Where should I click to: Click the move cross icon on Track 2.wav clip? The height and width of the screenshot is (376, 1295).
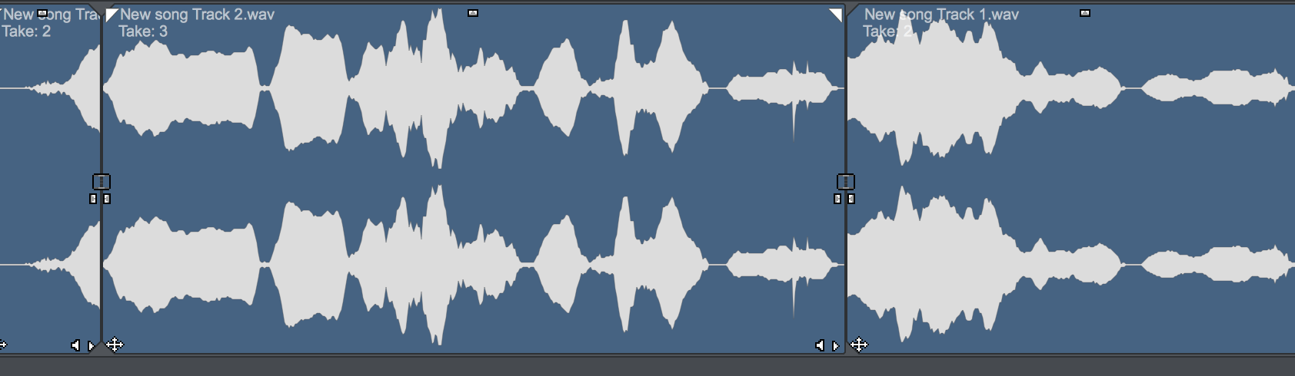(115, 345)
